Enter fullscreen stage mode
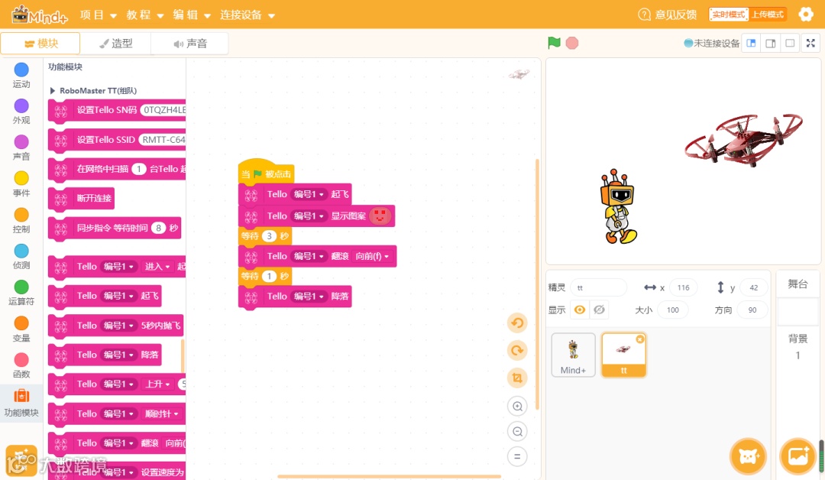 pyautogui.click(x=810, y=43)
